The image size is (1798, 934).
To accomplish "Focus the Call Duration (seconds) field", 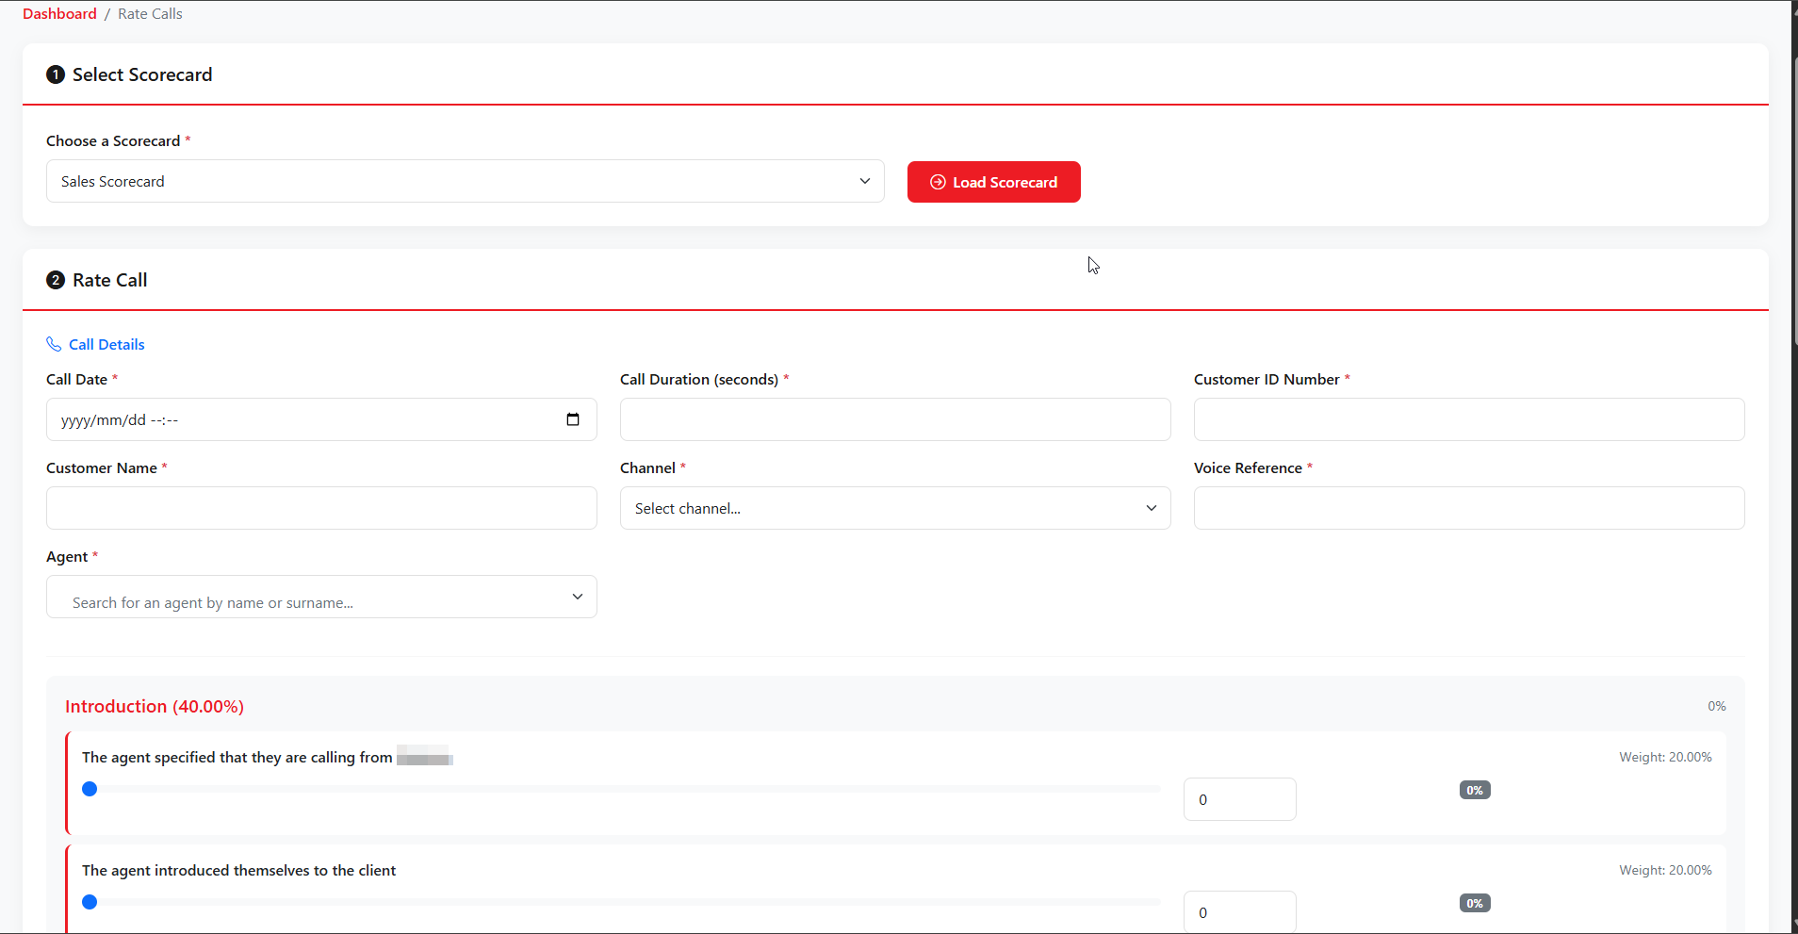I will pos(895,419).
